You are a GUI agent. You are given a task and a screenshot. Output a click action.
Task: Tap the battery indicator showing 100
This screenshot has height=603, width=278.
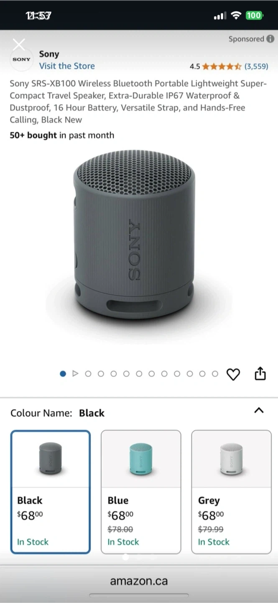(x=254, y=15)
